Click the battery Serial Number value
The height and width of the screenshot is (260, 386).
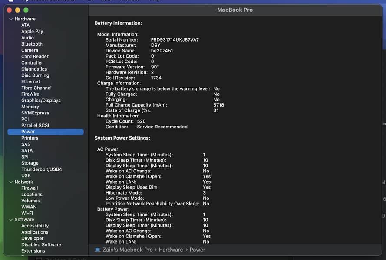[x=175, y=40]
